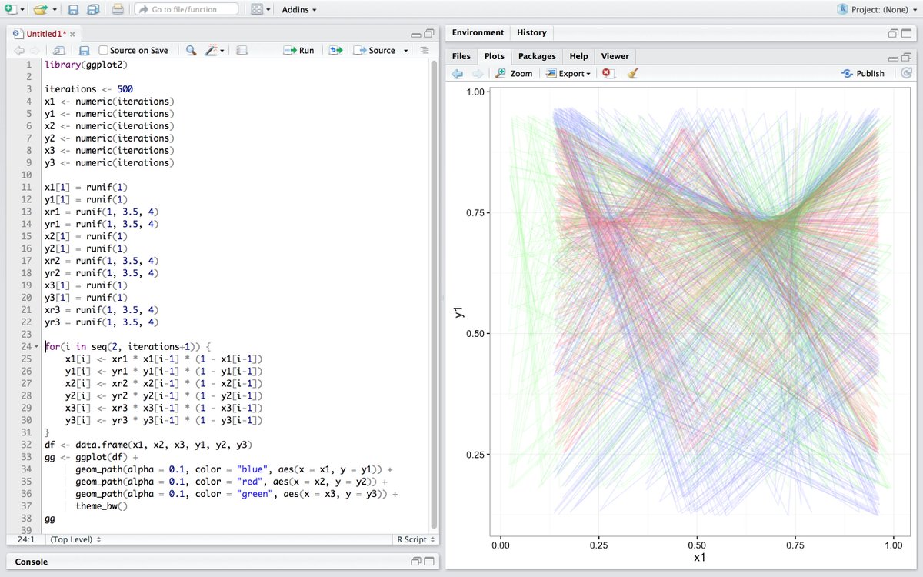Show the document outline

click(425, 49)
